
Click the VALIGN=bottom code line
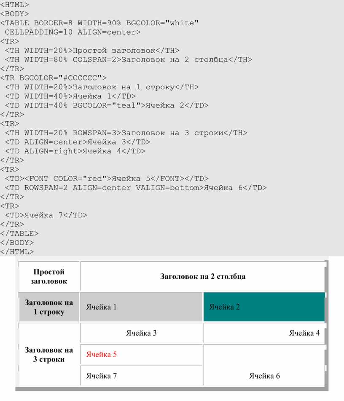(x=136, y=188)
